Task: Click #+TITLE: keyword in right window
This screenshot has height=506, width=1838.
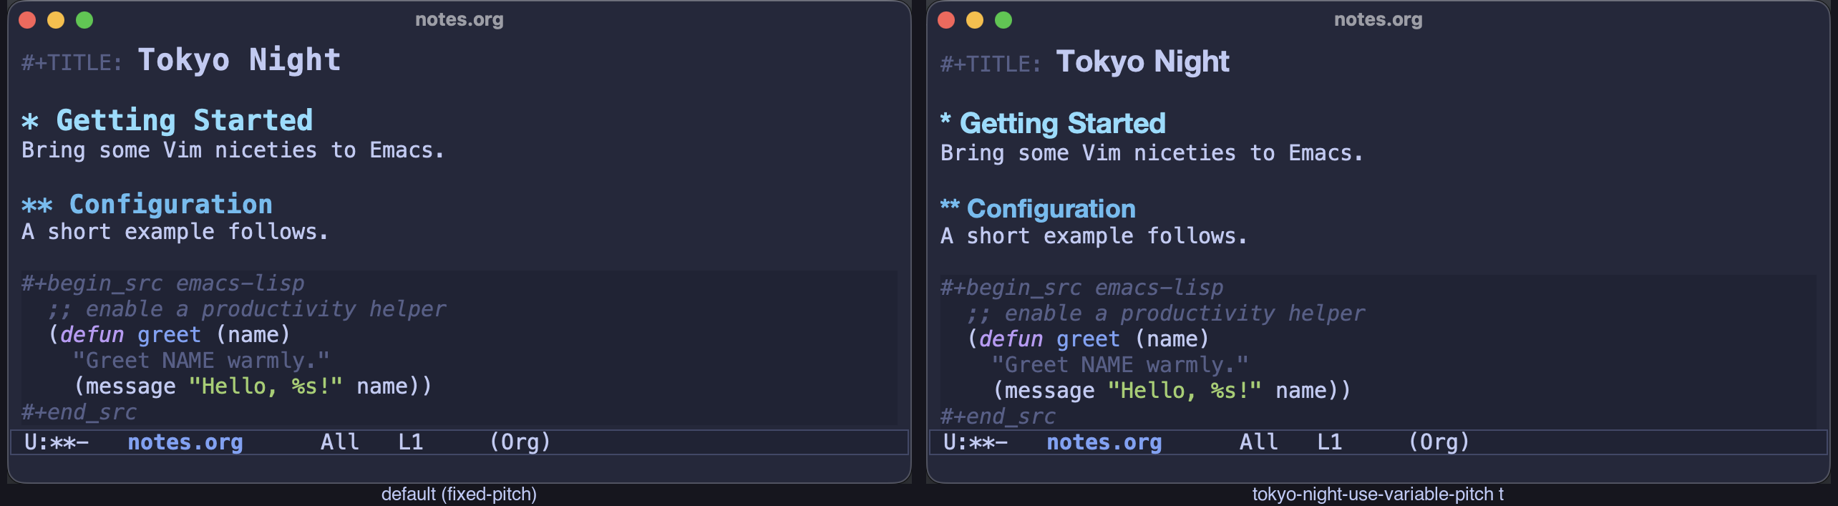Action: click(x=991, y=64)
